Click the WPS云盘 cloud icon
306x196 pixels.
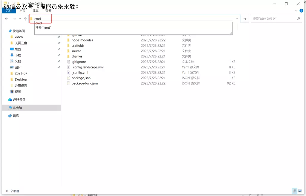click(10, 100)
